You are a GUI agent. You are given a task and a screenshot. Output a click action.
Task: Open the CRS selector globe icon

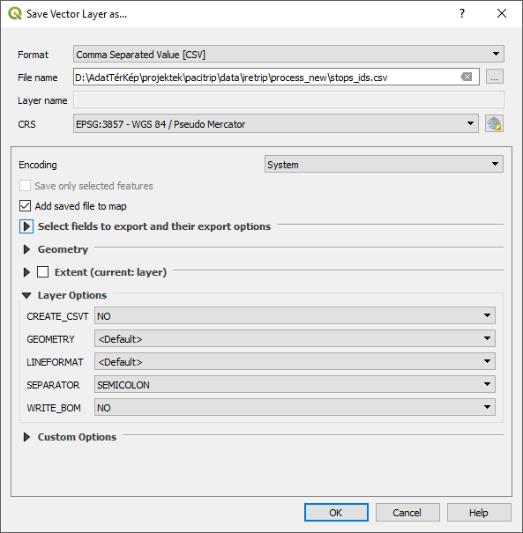[x=494, y=123]
